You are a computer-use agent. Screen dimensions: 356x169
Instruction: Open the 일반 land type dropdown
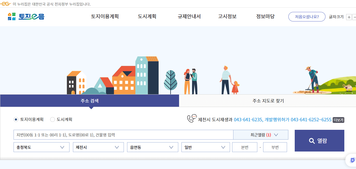[x=206, y=147]
